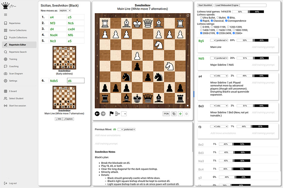Screen dimensions: 283x188
Task: Select Repertoire Editor in the sidebar
Action: 19,45
